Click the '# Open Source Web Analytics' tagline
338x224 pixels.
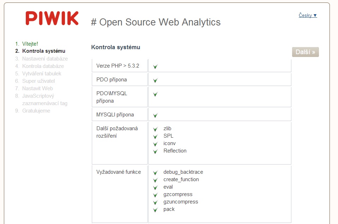point(156,22)
